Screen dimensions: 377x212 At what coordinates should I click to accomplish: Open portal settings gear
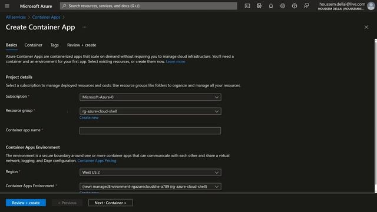point(283,6)
